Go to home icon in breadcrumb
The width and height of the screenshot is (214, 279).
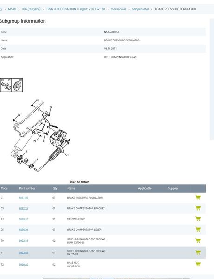[1, 9]
